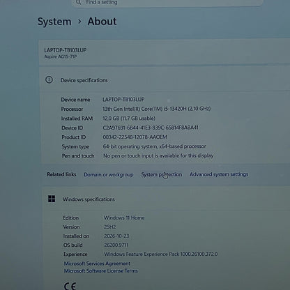Image resolution: width=290 pixels, height=290 pixels.
Task: Click the CE marking icon
Action: pos(70,286)
